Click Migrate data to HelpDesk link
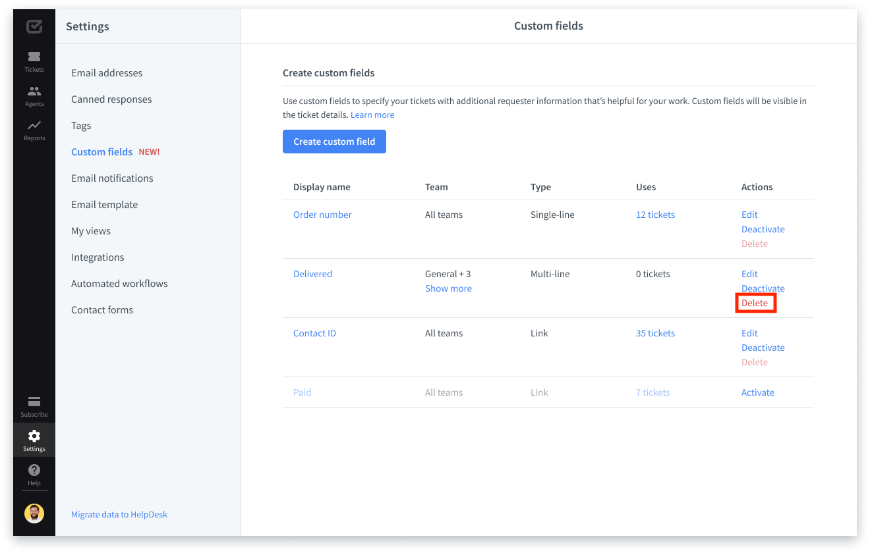 click(x=119, y=514)
